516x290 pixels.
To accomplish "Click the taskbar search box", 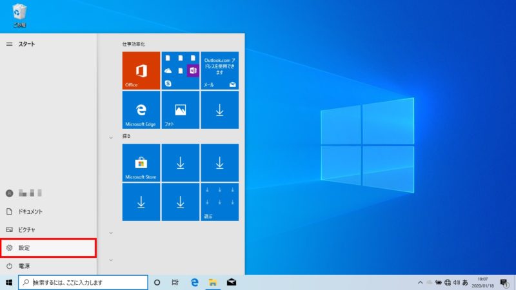I will [83, 282].
